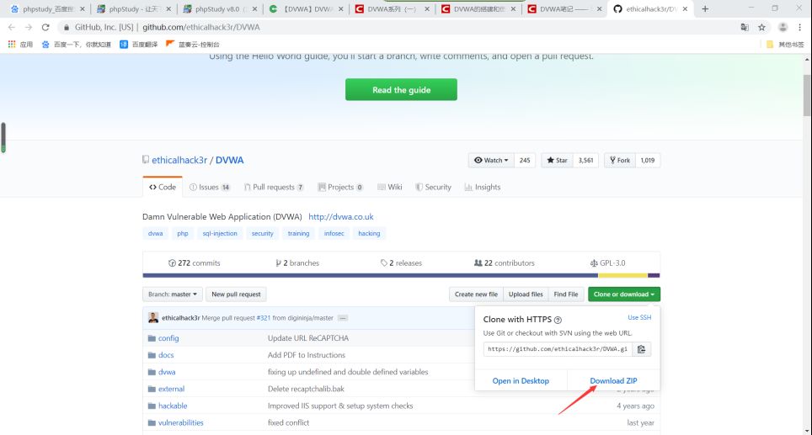This screenshot has width=812, height=435.
Task: Open the Wiki tab
Action: pos(389,188)
